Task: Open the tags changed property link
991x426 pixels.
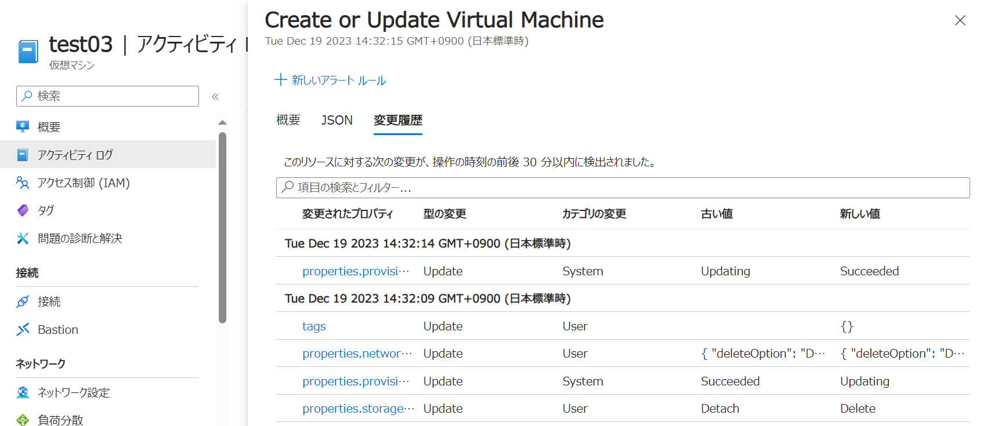Action: 314,326
